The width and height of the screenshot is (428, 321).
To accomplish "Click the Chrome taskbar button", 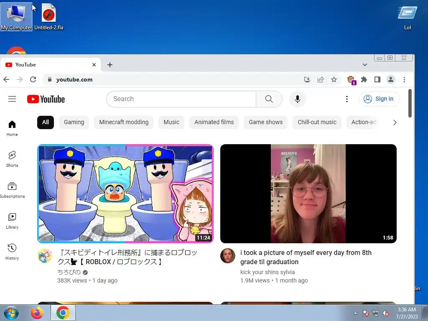I will tap(63, 313).
